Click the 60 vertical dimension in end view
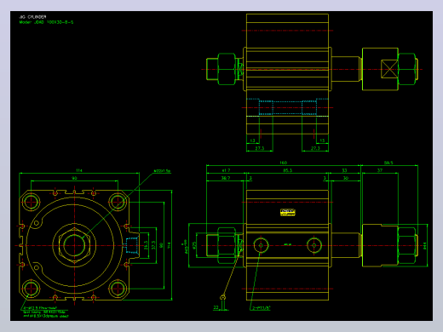Image resolution: width=443 pixels, height=332 pixels. pyautogui.click(x=161, y=245)
